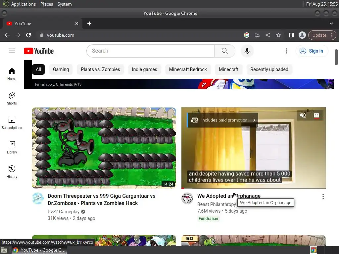Open a new browser tab
This screenshot has height=254, width=339.
[89, 23]
